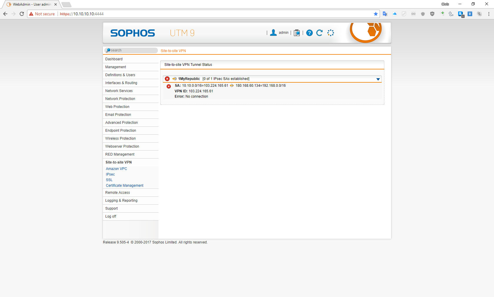Open a new browser tab
494x297 pixels.
pyautogui.click(x=66, y=4)
